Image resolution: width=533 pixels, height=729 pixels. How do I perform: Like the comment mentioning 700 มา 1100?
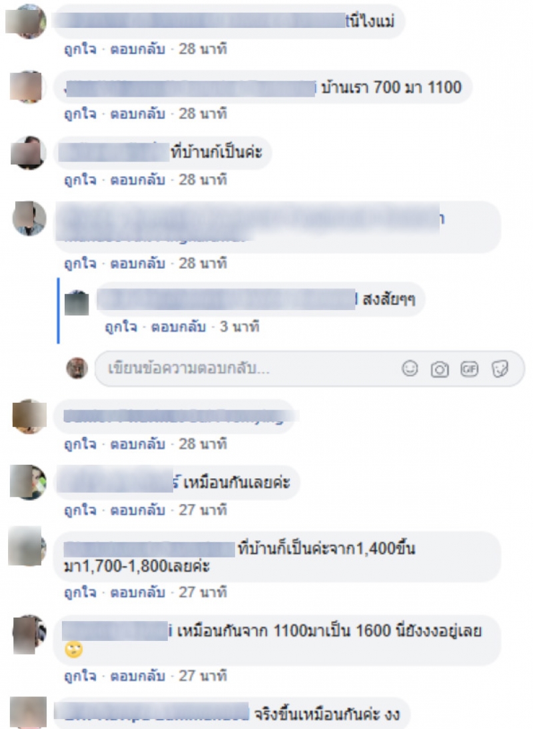(80, 114)
